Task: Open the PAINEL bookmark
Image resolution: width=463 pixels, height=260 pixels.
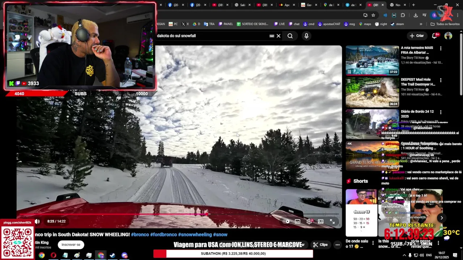Action: 226,24
